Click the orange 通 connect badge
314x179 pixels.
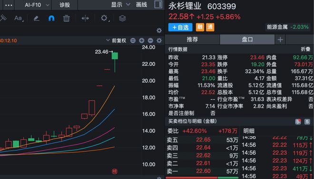coord(210,27)
